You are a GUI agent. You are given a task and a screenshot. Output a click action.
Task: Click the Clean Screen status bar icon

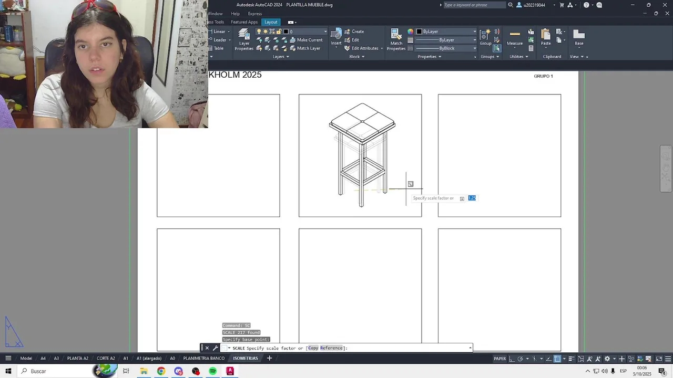[659, 359]
